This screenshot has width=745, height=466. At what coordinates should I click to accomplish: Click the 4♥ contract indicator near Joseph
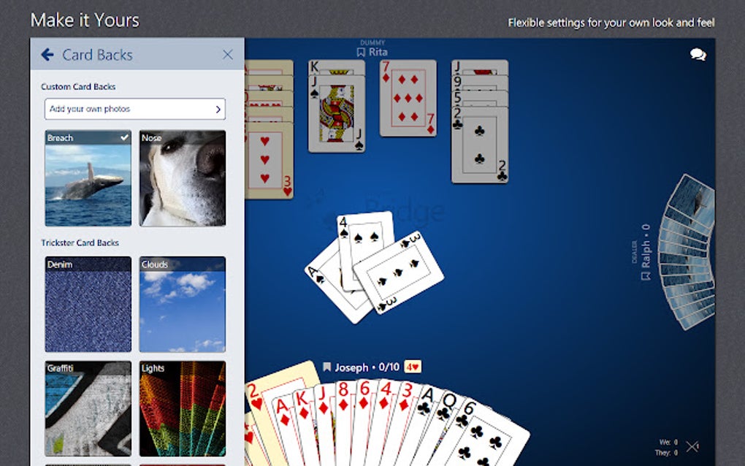point(413,367)
